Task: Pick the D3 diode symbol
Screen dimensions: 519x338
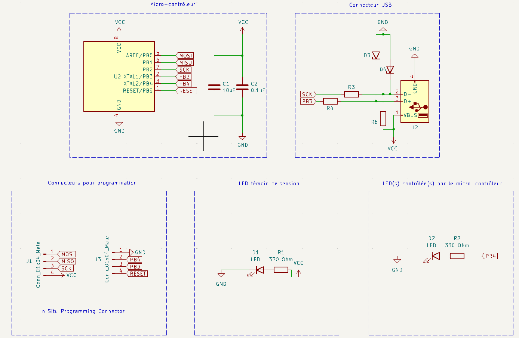Action: (x=376, y=56)
